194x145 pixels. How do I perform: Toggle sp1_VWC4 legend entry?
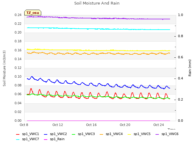point(111,134)
